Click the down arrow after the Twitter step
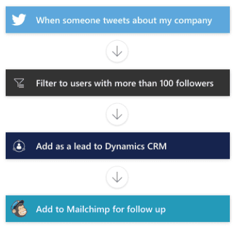Image resolution: width=238 pixels, height=229 pixels. [117, 52]
